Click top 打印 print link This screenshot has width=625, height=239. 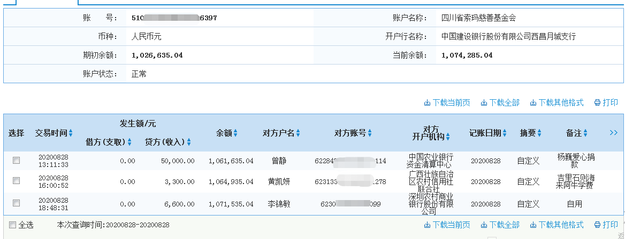click(606, 102)
